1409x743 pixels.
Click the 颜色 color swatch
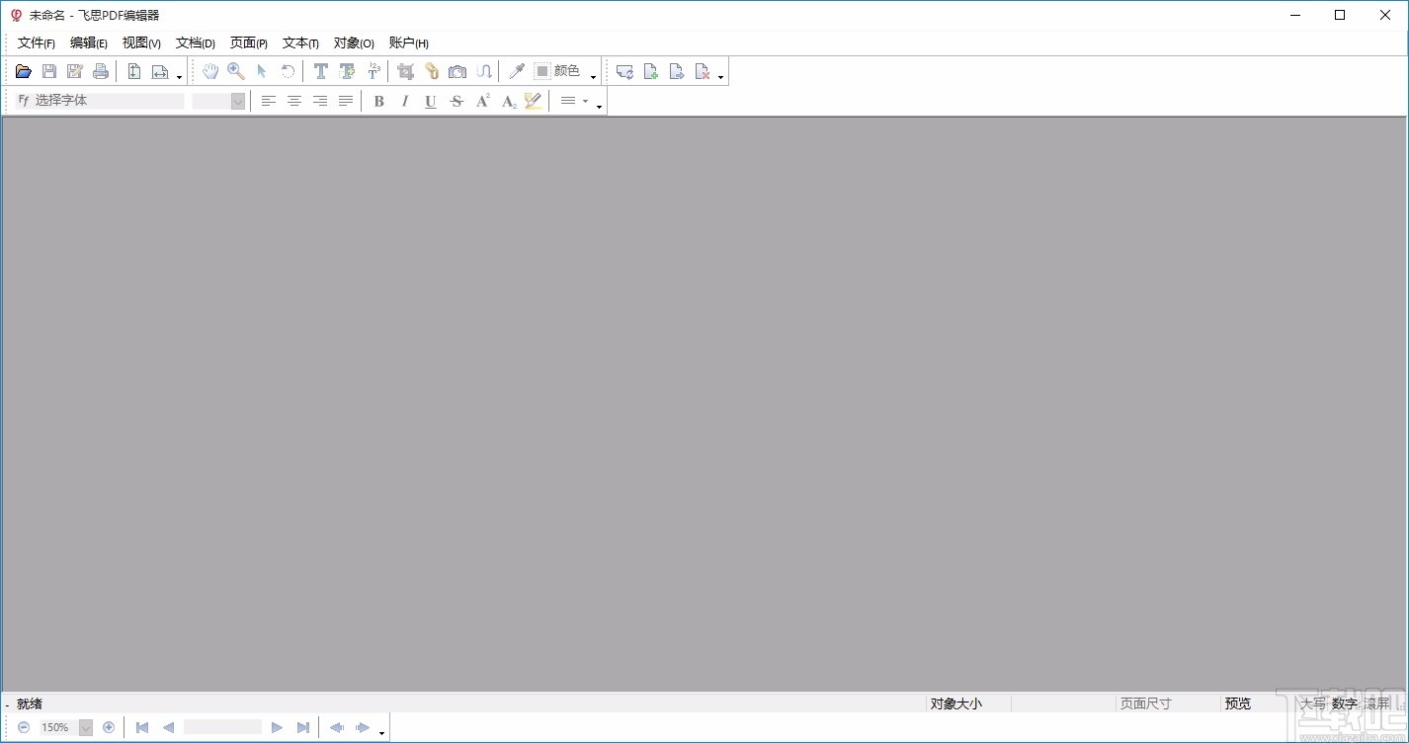coord(542,71)
